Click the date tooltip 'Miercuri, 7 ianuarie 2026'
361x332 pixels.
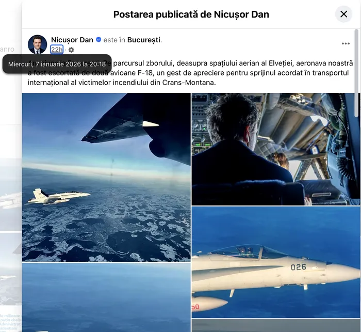click(x=57, y=64)
